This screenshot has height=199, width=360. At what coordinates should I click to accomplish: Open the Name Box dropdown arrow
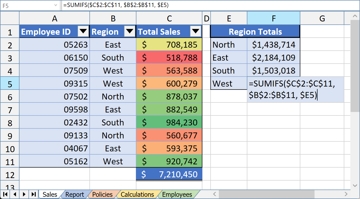click(55, 5)
